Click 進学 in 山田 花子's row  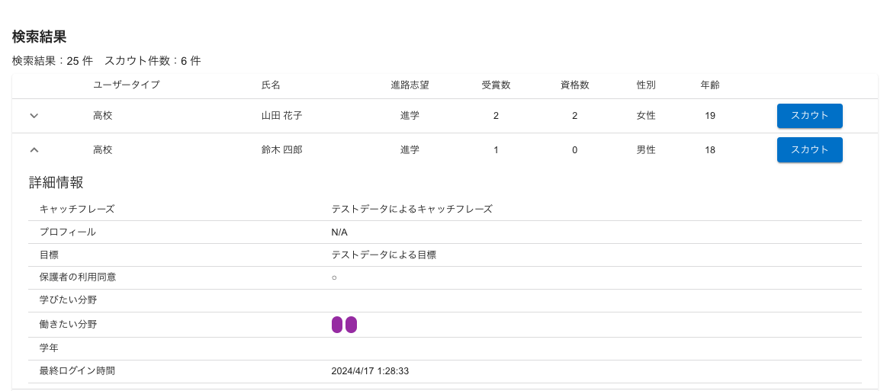tap(410, 116)
